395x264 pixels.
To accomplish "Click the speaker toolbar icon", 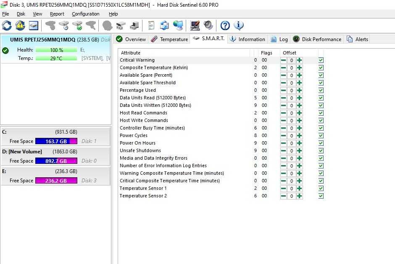I will click(208, 26).
